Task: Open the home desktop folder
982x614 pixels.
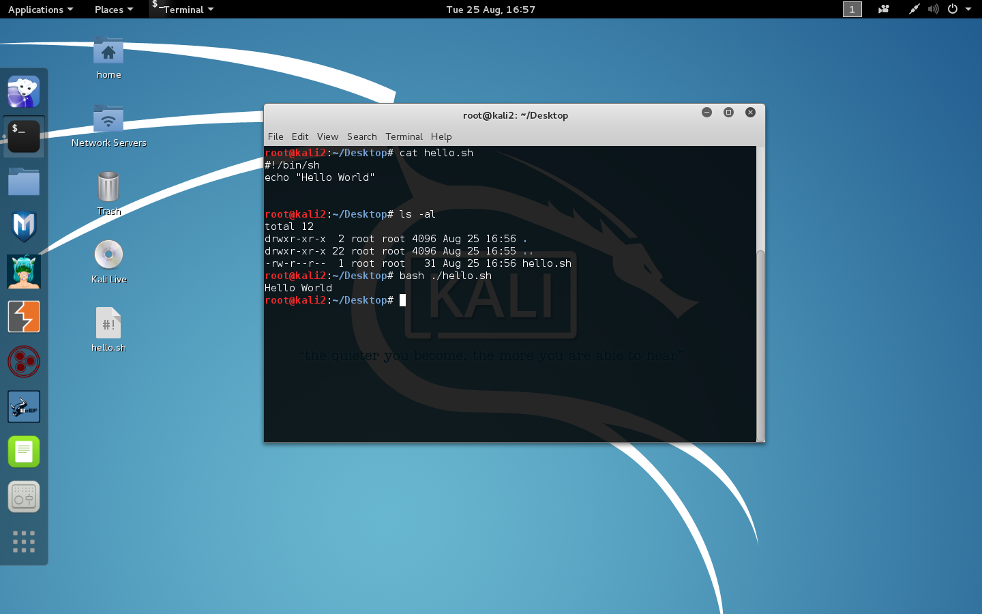Action: (x=108, y=58)
